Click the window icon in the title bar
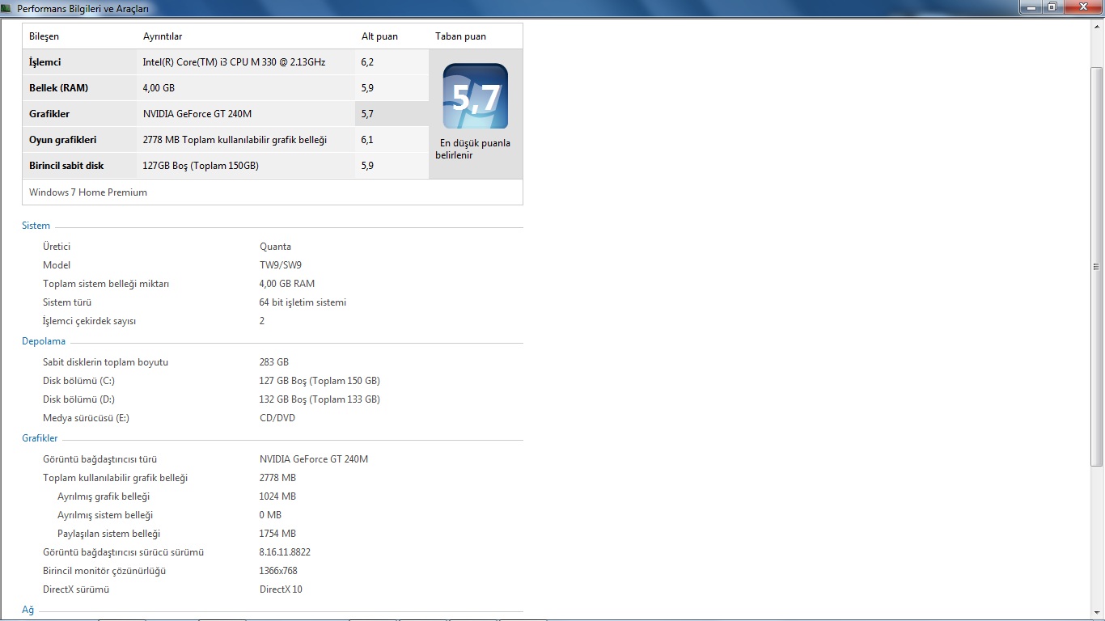Screen dimensions: 1105x621 point(6,8)
